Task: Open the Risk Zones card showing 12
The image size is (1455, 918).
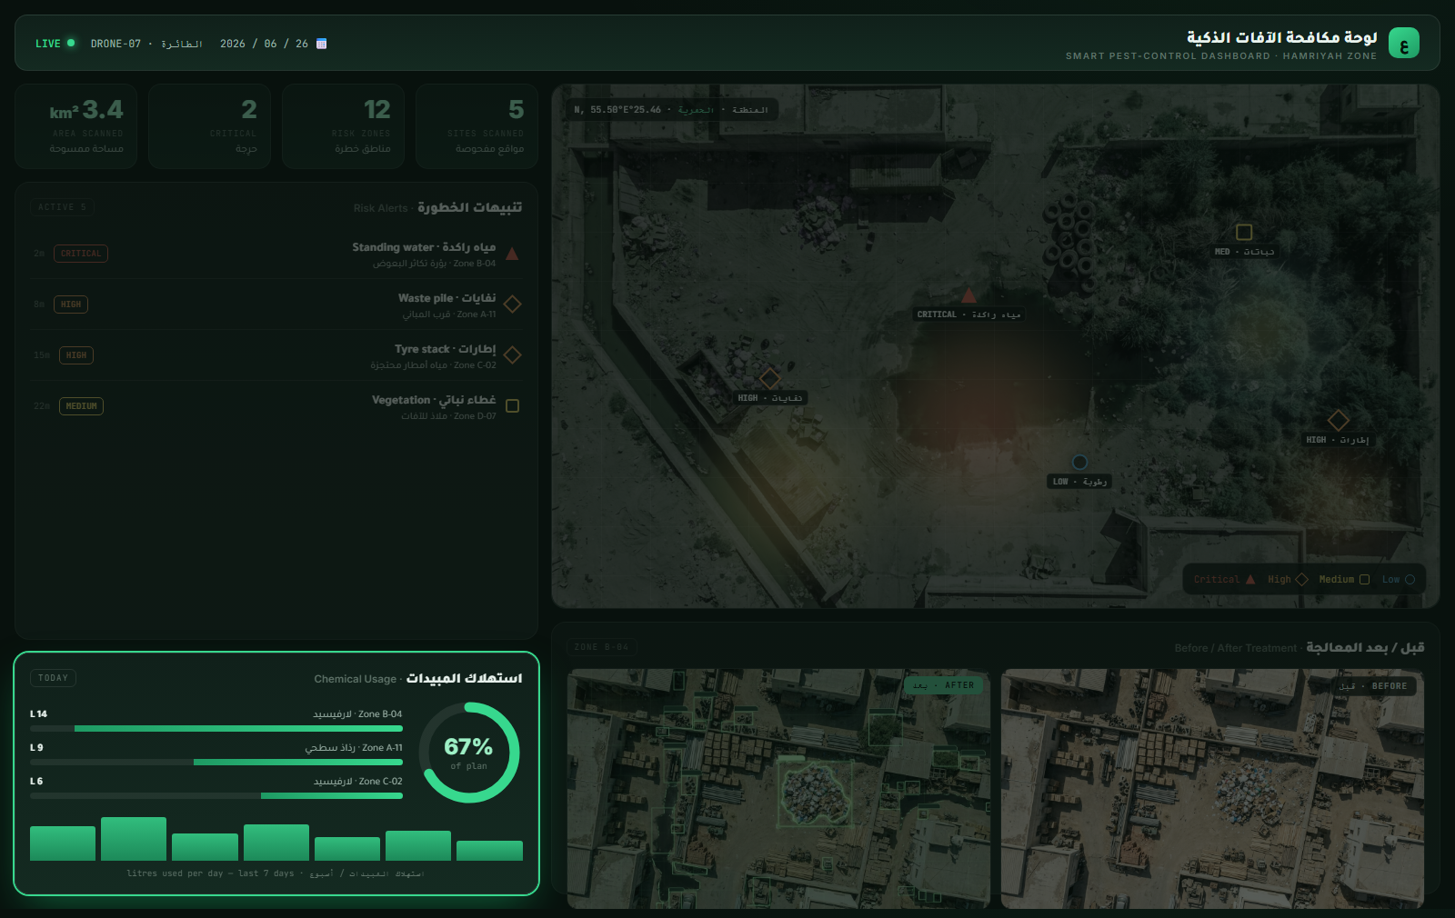Action: tap(343, 126)
